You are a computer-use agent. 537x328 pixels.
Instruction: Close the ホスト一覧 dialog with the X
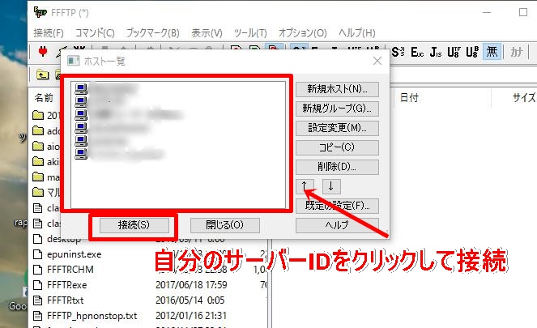(x=377, y=61)
